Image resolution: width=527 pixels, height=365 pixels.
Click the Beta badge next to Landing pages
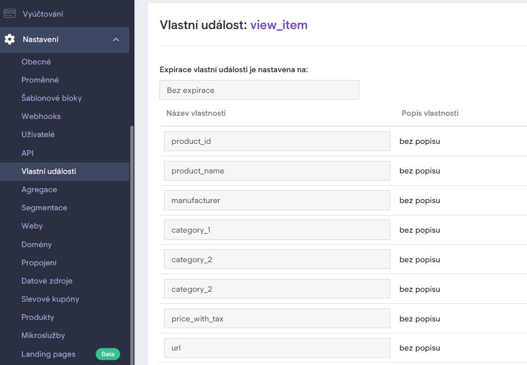(107, 354)
